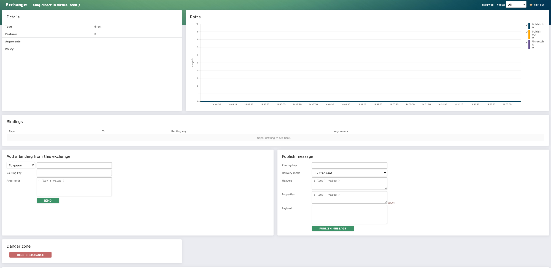Click the dark blue Publish in swatch

tap(529, 26)
